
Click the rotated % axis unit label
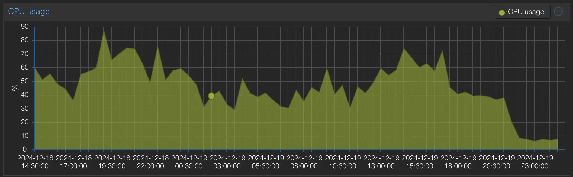click(x=15, y=88)
